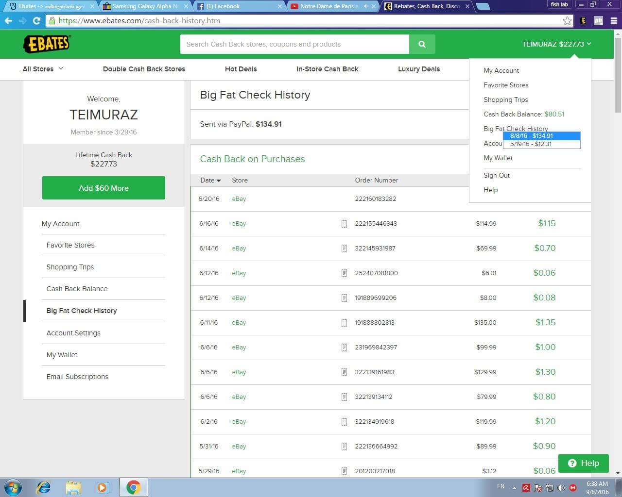Sort purchases by the Date column
This screenshot has height=497, width=622.
pyautogui.click(x=210, y=180)
